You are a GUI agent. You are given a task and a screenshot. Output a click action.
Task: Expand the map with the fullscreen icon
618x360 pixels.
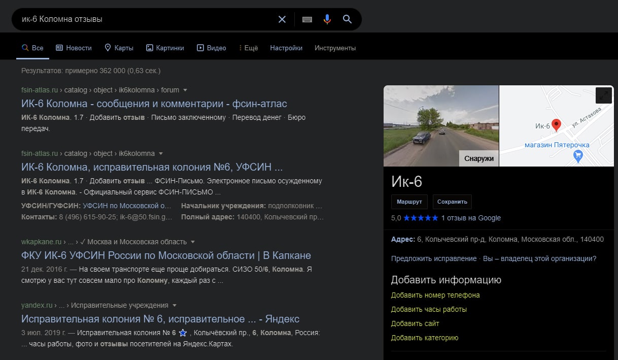click(x=603, y=95)
